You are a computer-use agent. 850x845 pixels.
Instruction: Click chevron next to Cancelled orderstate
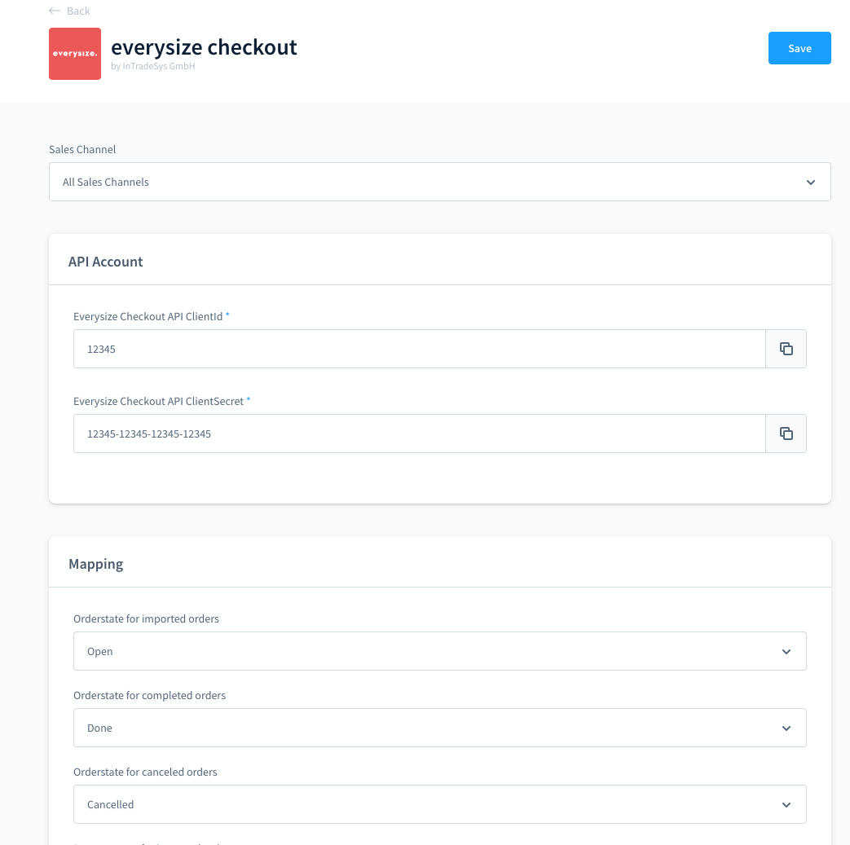(x=786, y=805)
